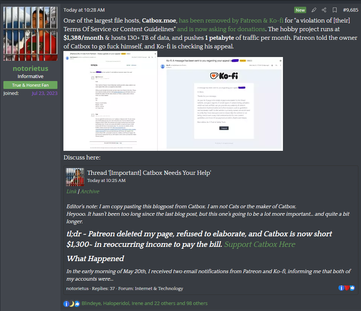Bookmark post #9,685 with the bookmark icon

pos(335,10)
